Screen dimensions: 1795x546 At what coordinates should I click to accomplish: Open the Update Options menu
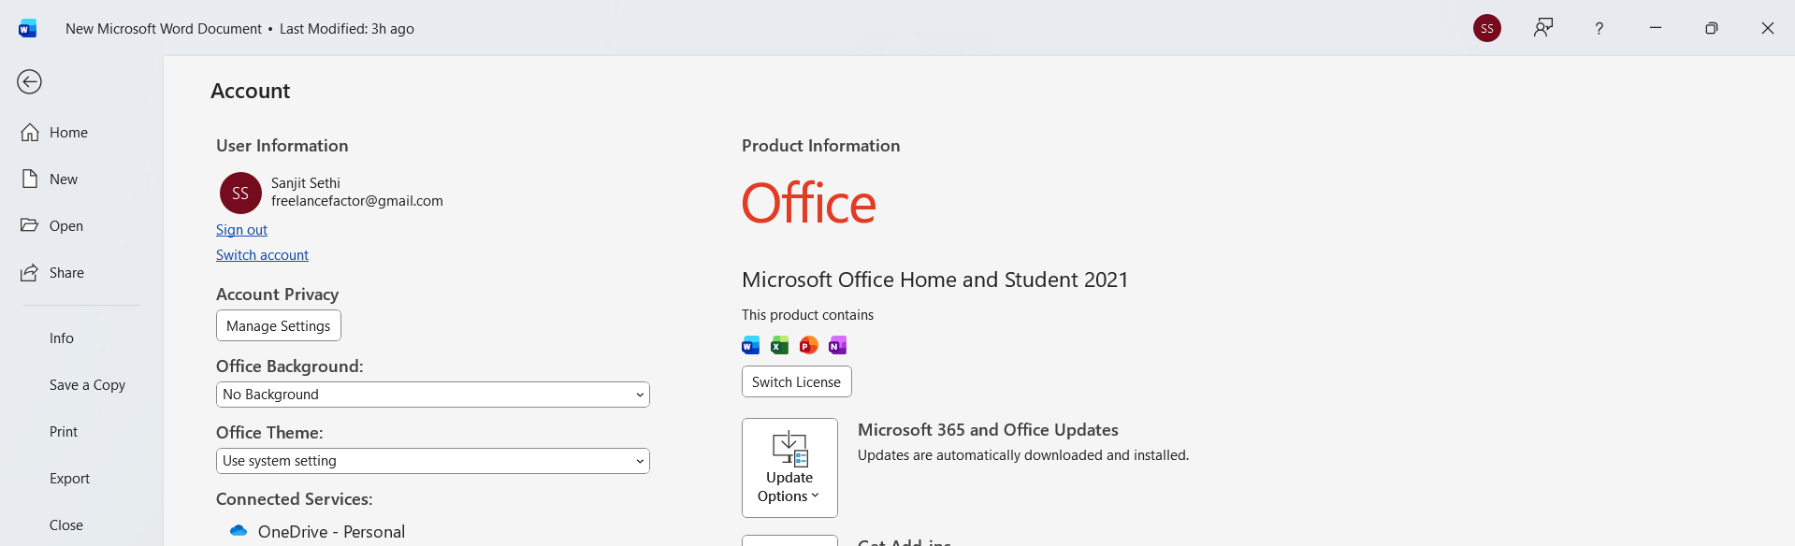(789, 467)
